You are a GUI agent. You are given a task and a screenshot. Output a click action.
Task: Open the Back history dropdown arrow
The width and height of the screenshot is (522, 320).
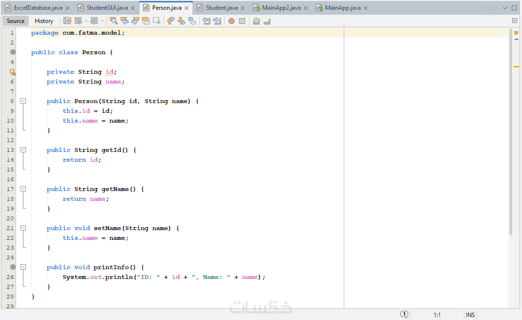[x=86, y=21]
